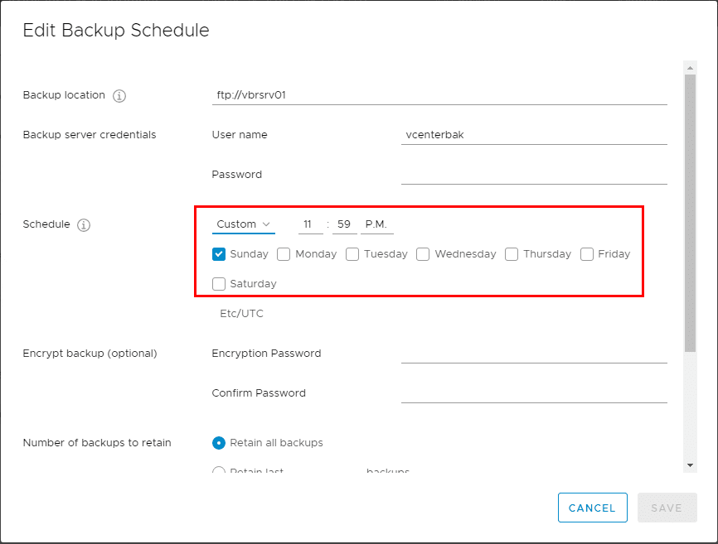Click the Backup location field
This screenshot has width=718, height=544.
coord(439,94)
